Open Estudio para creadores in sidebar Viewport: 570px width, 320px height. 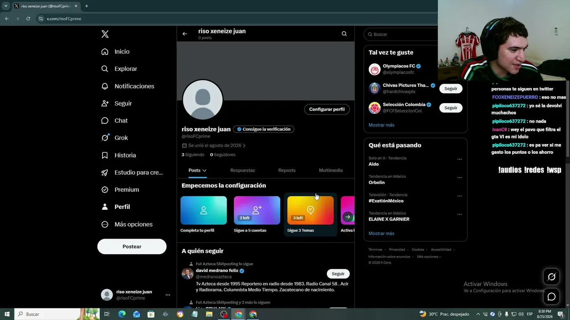coord(132,172)
